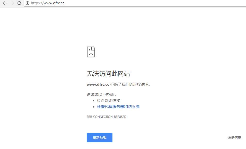Click the bold www.dfrc.cc text in error message
The height and width of the screenshot is (149, 246).
98,84
